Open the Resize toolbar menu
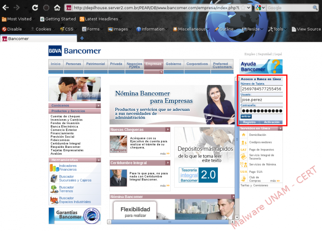The width and height of the screenshot is (322, 231). (252, 29)
